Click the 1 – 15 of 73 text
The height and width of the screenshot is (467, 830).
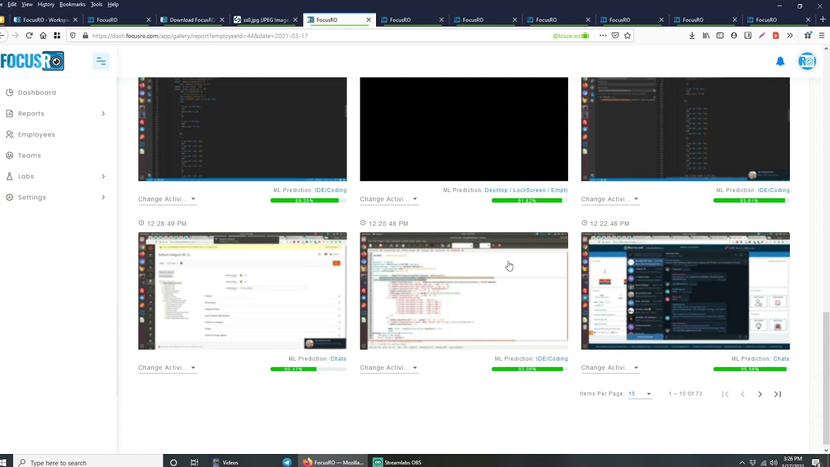click(x=685, y=394)
